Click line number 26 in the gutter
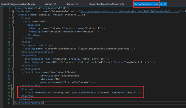Image resolution: width=186 pixels, height=108 pixels. tap(9, 92)
